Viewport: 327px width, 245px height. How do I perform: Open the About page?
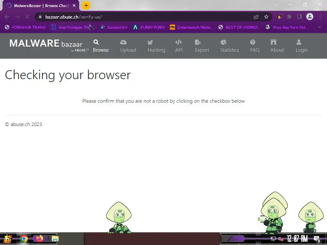(277, 46)
